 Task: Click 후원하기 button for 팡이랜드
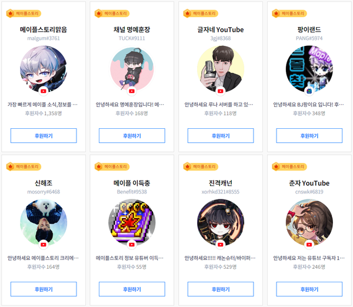pyautogui.click(x=309, y=136)
